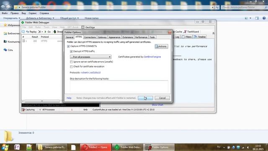The height and width of the screenshot is (151, 268).
Task: Click the protocols link '<client>; ssl3;tls1.0'
Action: pos(90,73)
